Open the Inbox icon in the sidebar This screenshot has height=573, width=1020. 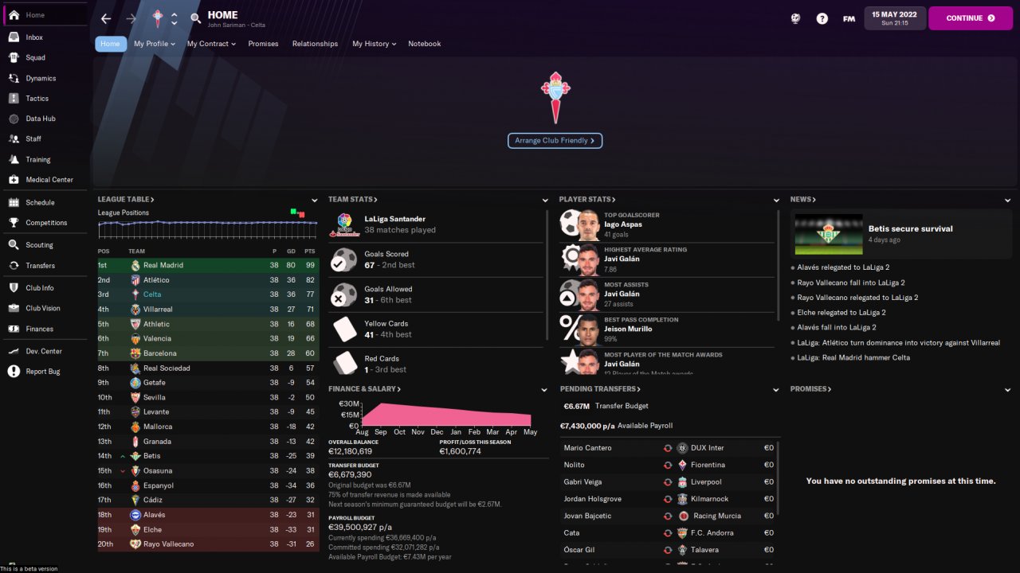(x=14, y=37)
